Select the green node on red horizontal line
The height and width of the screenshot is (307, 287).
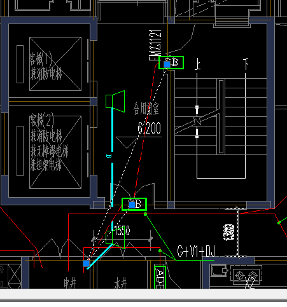point(145,214)
